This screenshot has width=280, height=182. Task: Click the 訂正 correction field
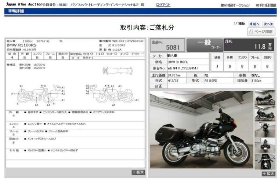pos(220,86)
